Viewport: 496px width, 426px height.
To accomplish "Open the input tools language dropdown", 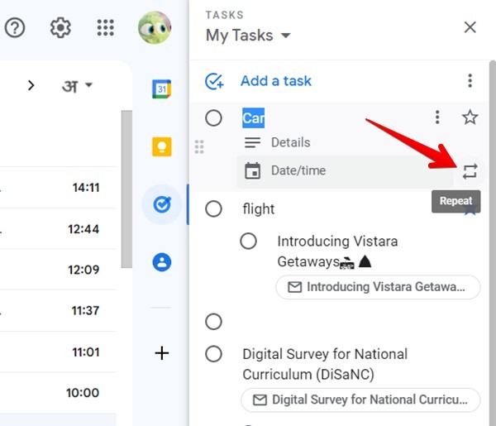I will click(x=77, y=86).
